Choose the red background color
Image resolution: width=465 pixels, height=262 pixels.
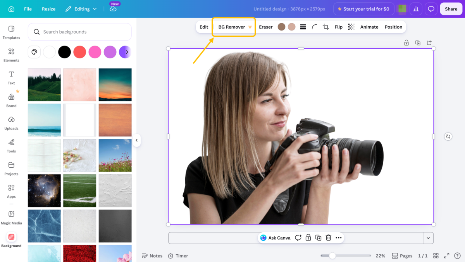click(x=79, y=52)
